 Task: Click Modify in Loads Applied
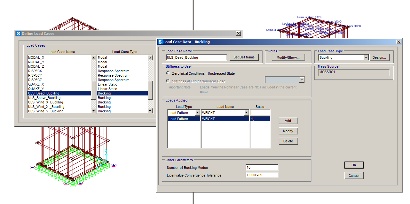[x=288, y=131]
